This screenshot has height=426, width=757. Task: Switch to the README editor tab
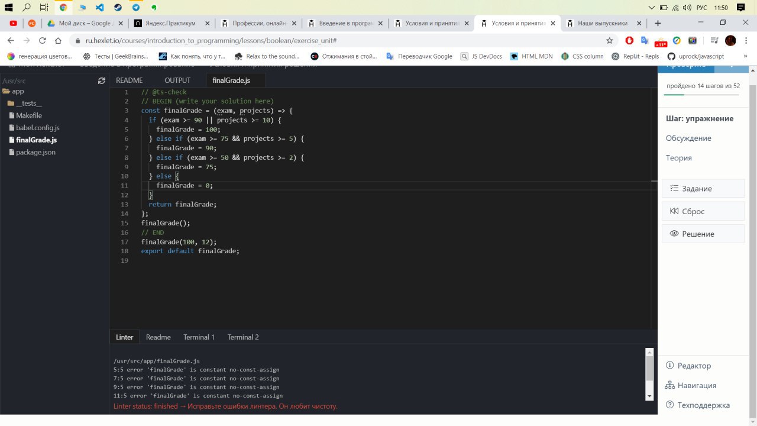coord(129,80)
